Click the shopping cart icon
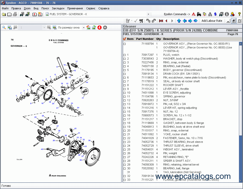 coord(141,21)
